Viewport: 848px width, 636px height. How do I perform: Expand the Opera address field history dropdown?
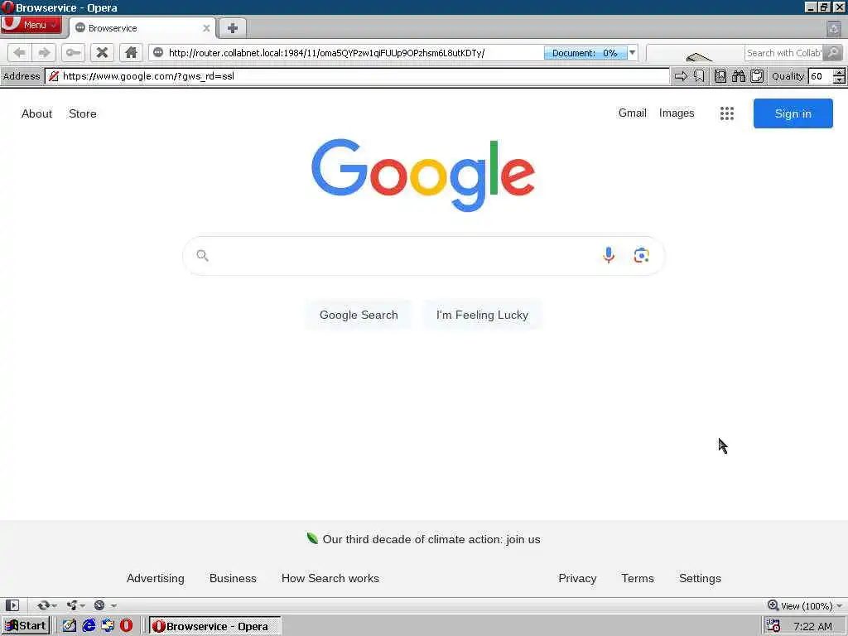(x=632, y=53)
